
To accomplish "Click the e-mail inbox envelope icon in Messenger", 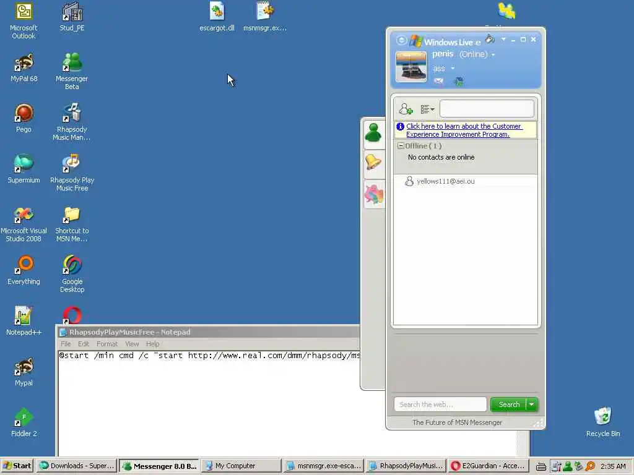I will click(438, 82).
